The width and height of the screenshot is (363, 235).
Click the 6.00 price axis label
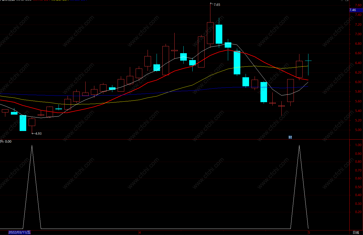(358, 82)
